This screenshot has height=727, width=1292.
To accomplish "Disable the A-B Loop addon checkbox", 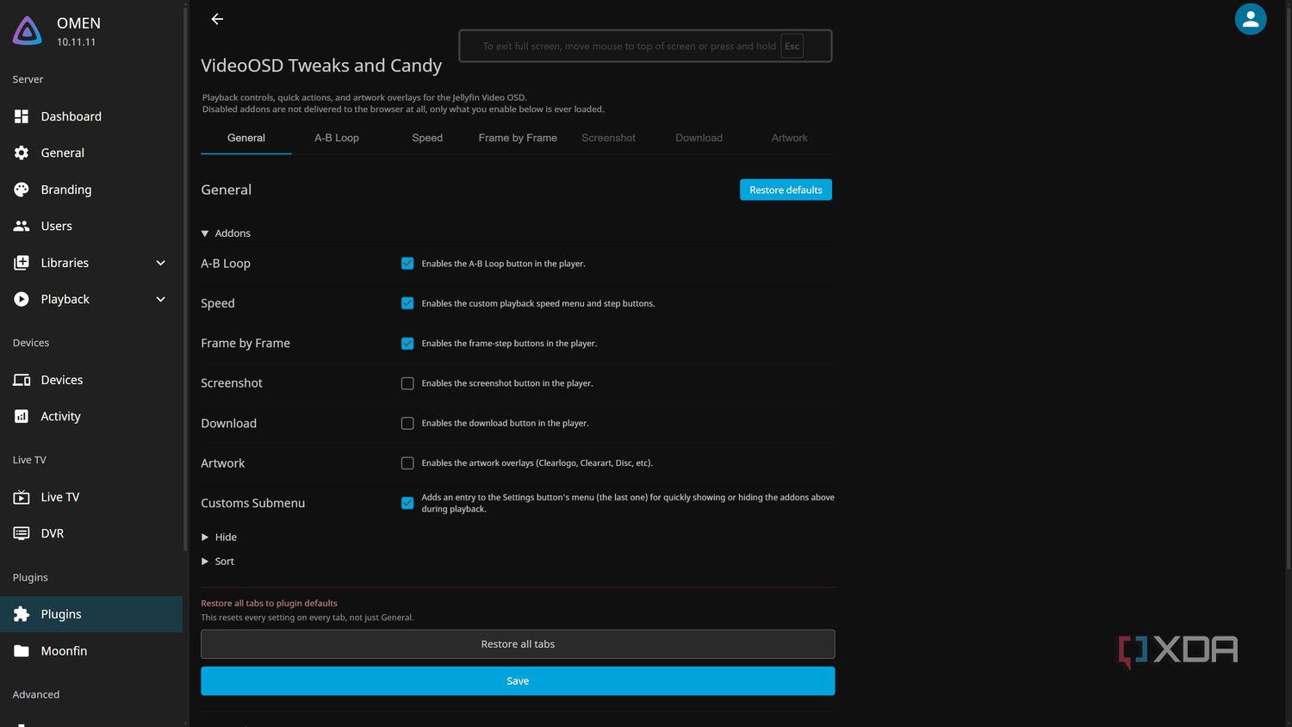I will point(407,264).
